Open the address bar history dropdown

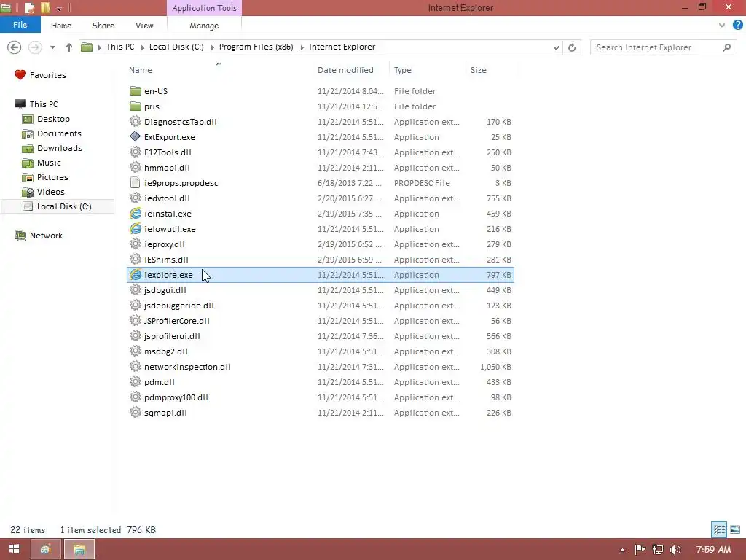556,47
